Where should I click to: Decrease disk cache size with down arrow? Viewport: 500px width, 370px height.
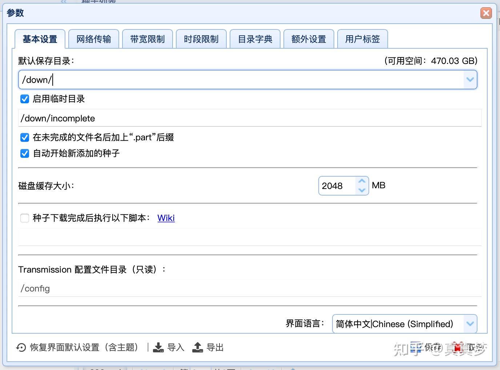(362, 190)
